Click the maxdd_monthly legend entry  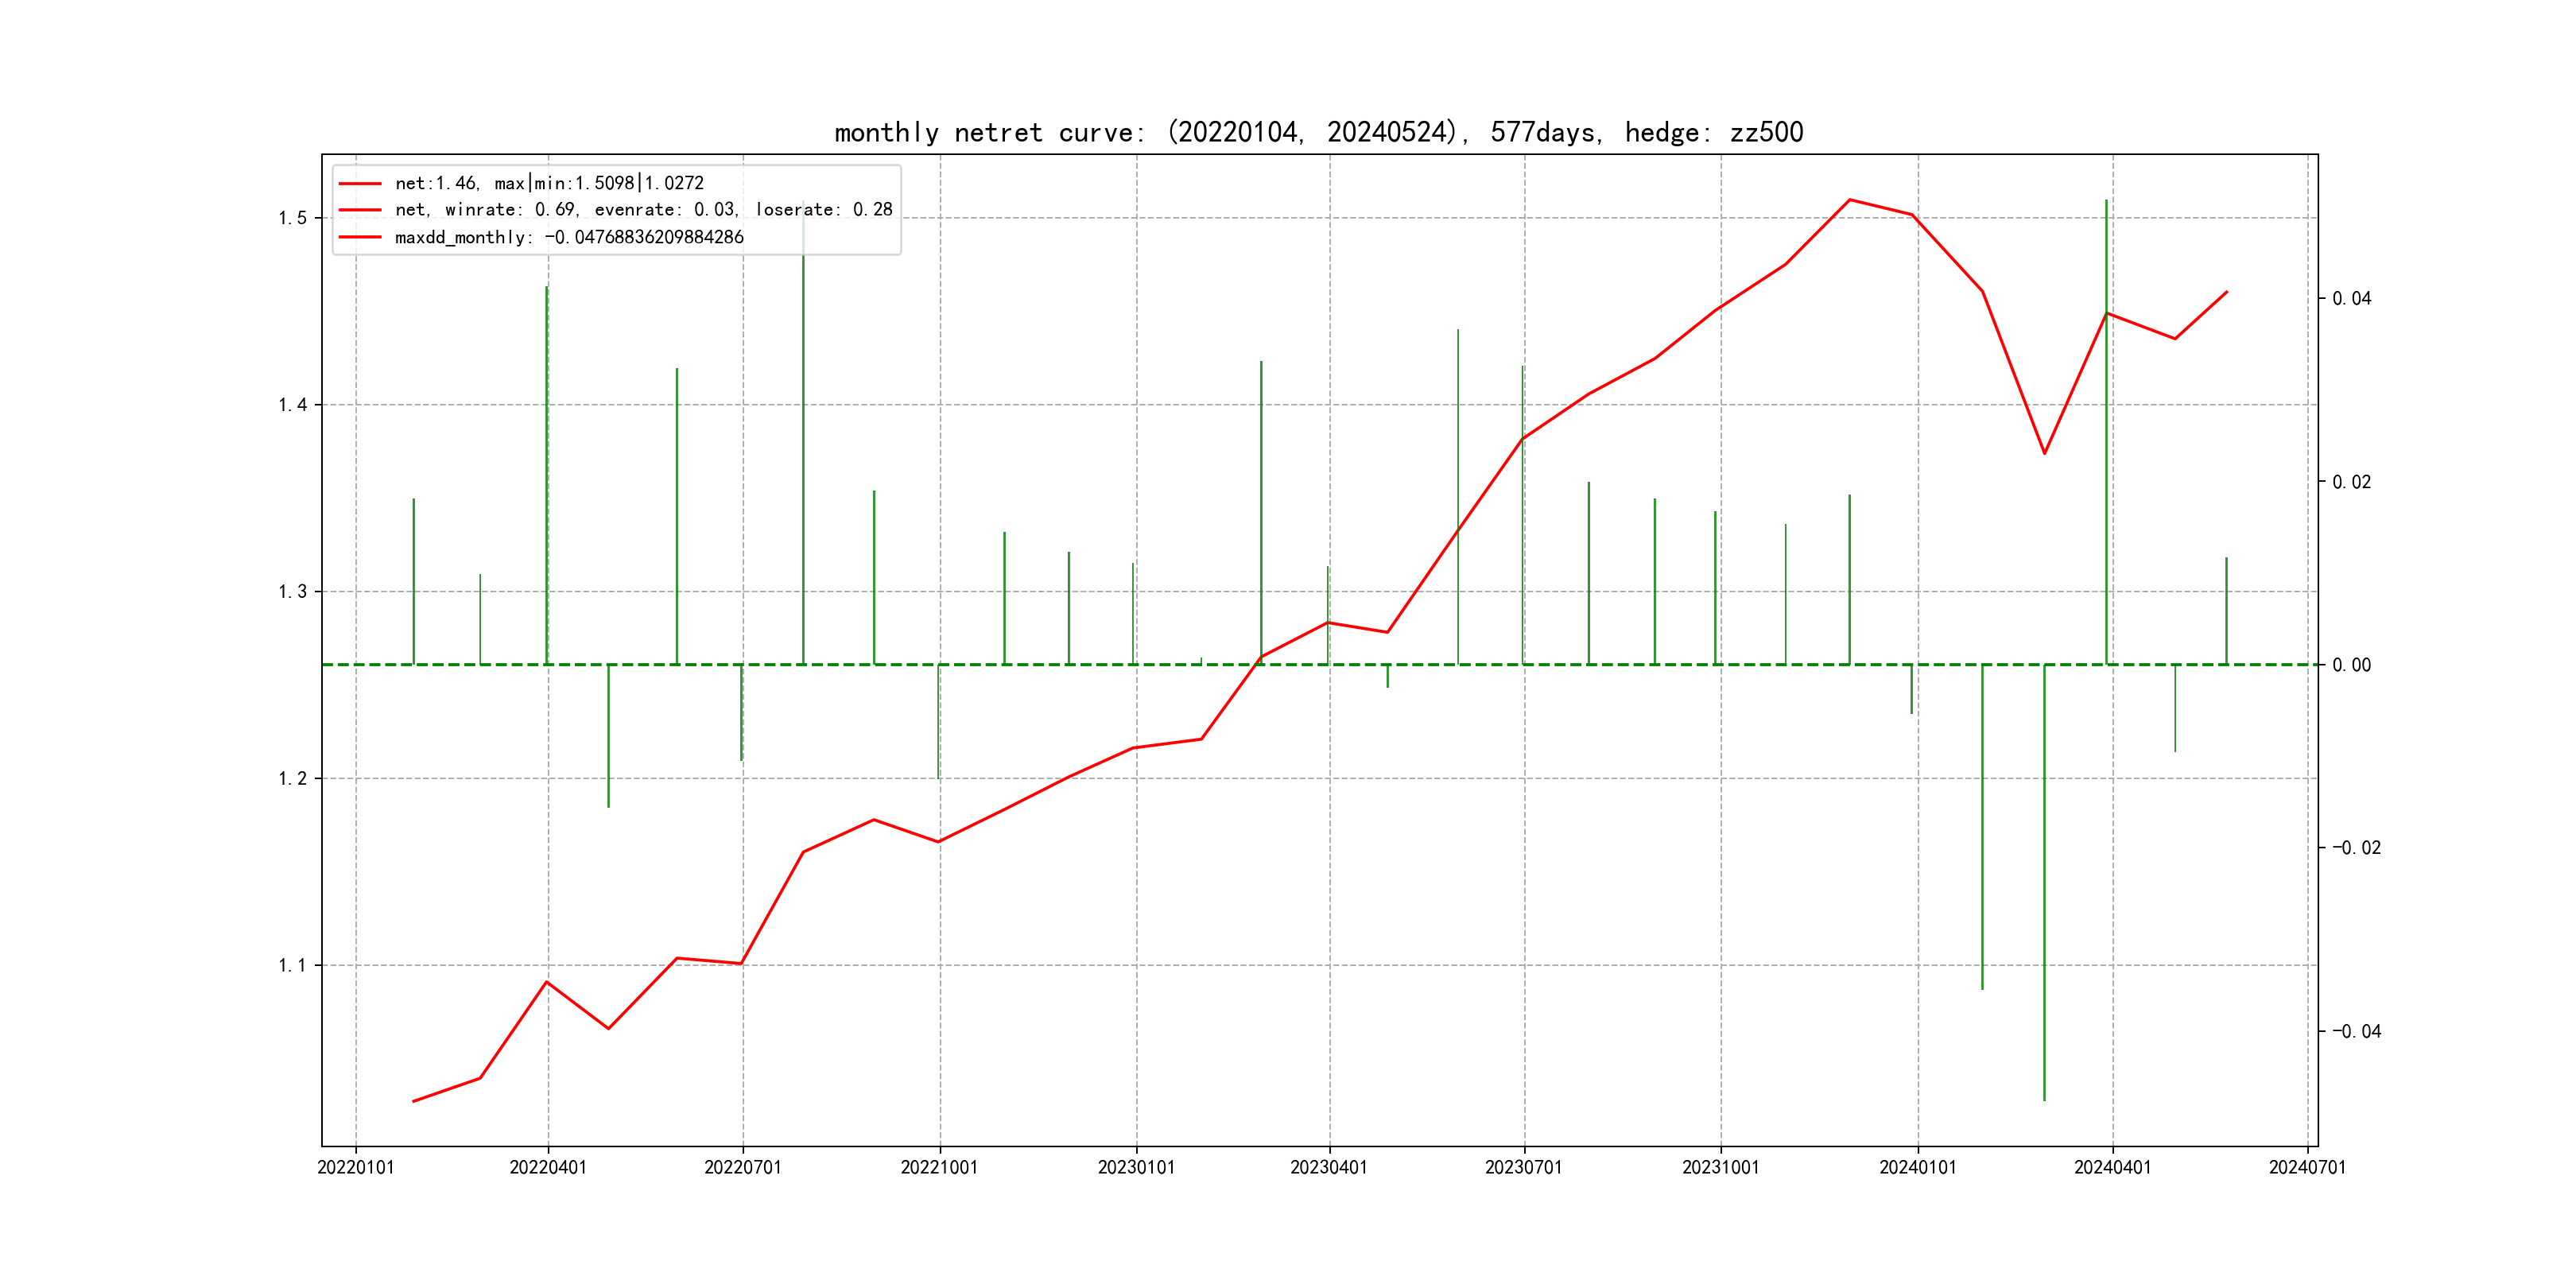569,237
